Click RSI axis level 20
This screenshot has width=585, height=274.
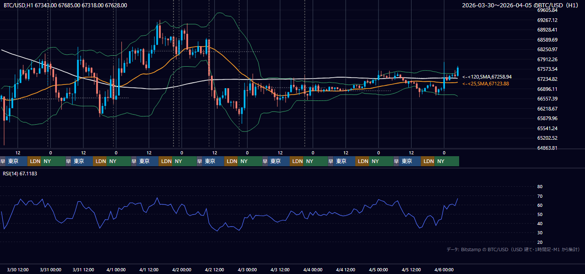[540, 242]
